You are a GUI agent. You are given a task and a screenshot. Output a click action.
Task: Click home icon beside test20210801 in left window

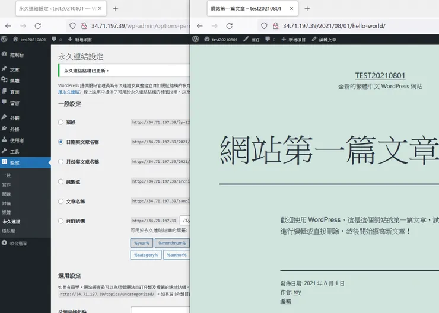click(15, 39)
